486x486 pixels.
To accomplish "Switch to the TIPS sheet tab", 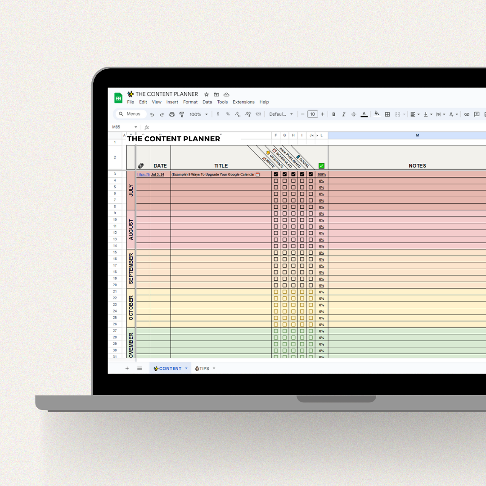I will point(202,368).
